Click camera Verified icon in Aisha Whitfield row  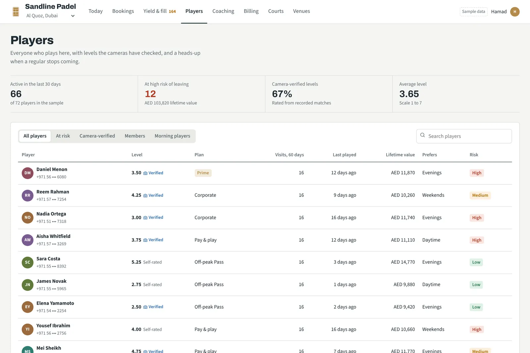(x=145, y=240)
